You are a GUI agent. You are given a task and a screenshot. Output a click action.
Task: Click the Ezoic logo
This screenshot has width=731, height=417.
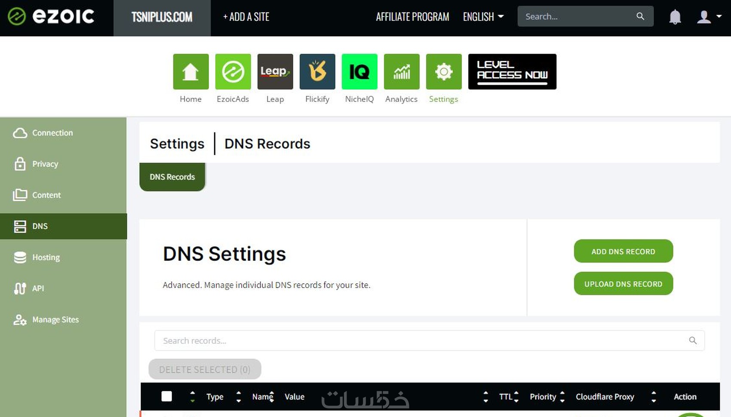51,17
